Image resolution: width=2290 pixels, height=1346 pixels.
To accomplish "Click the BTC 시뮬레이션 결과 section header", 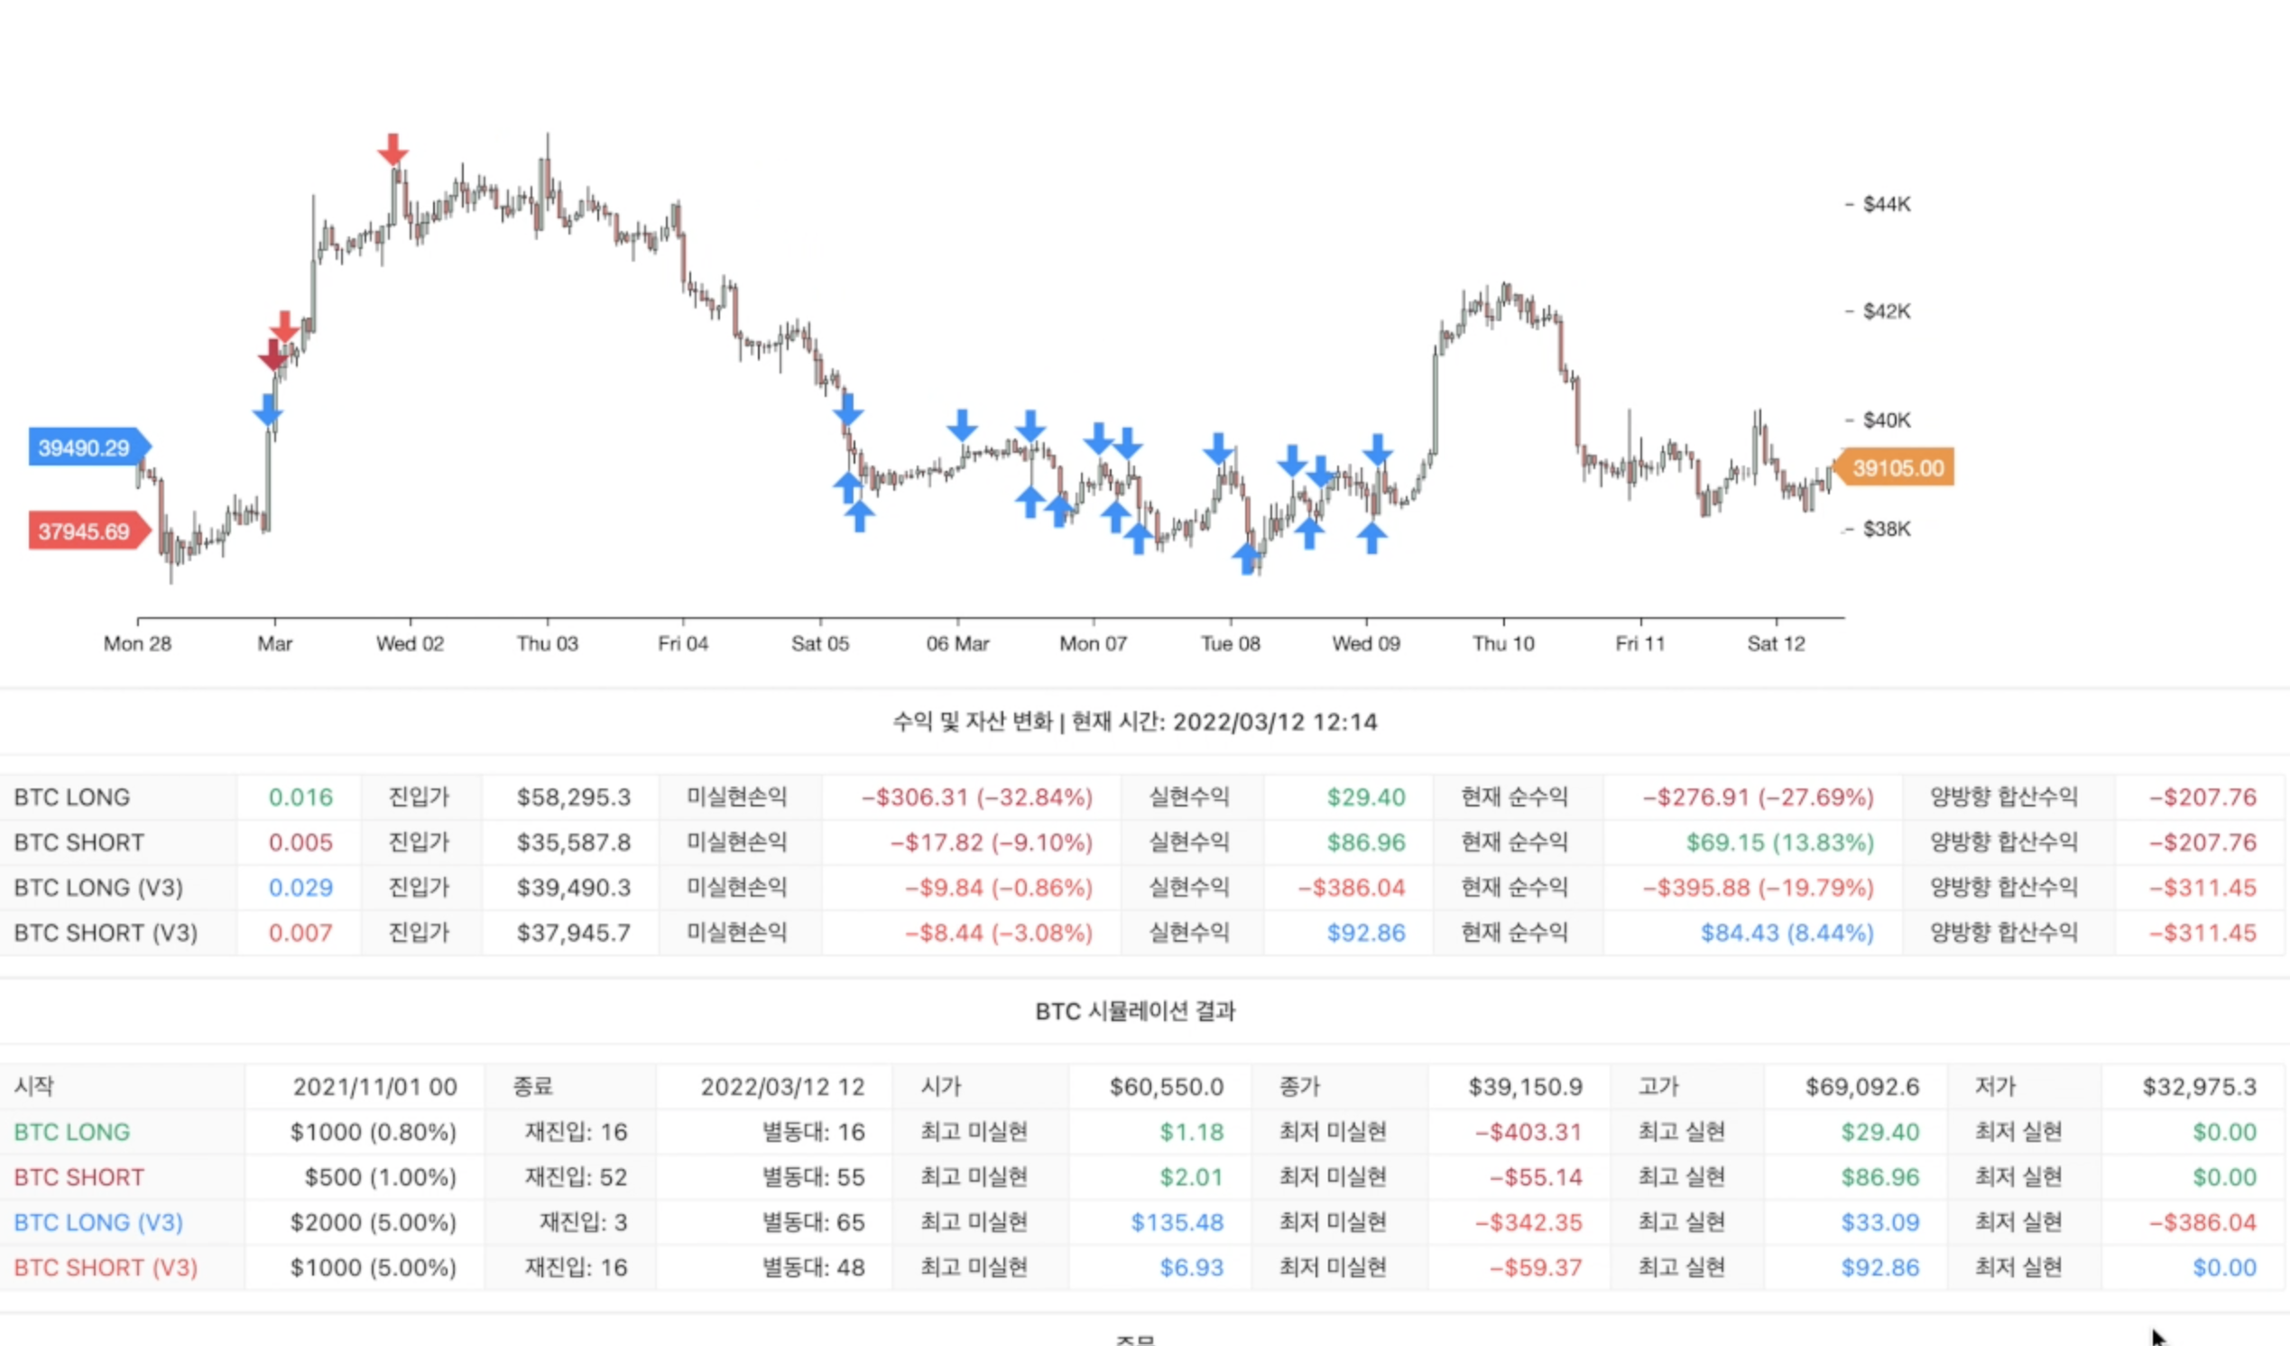I will tap(1135, 1010).
